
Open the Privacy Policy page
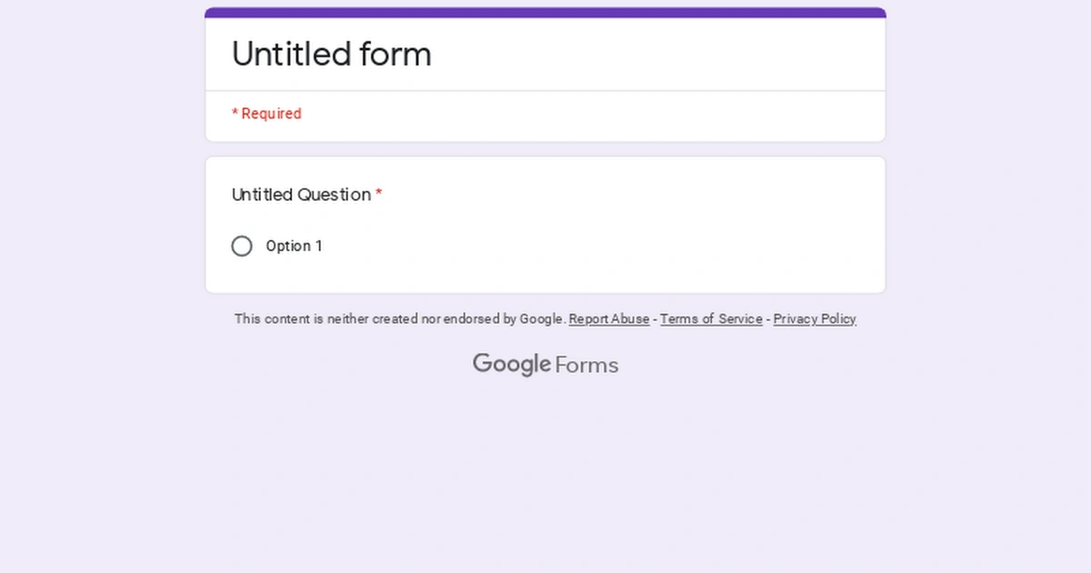[x=815, y=319]
